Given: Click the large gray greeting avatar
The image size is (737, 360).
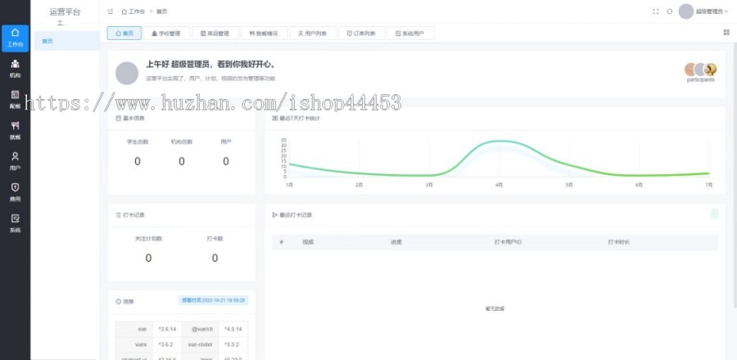Looking at the screenshot, I should (127, 73).
